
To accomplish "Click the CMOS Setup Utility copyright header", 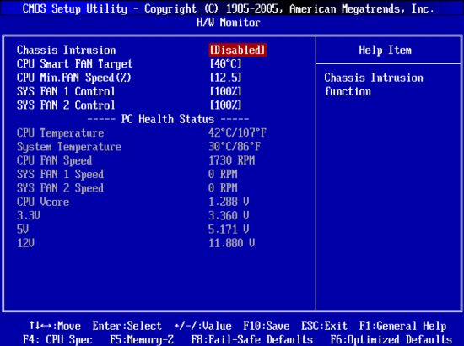I will (x=228, y=9).
